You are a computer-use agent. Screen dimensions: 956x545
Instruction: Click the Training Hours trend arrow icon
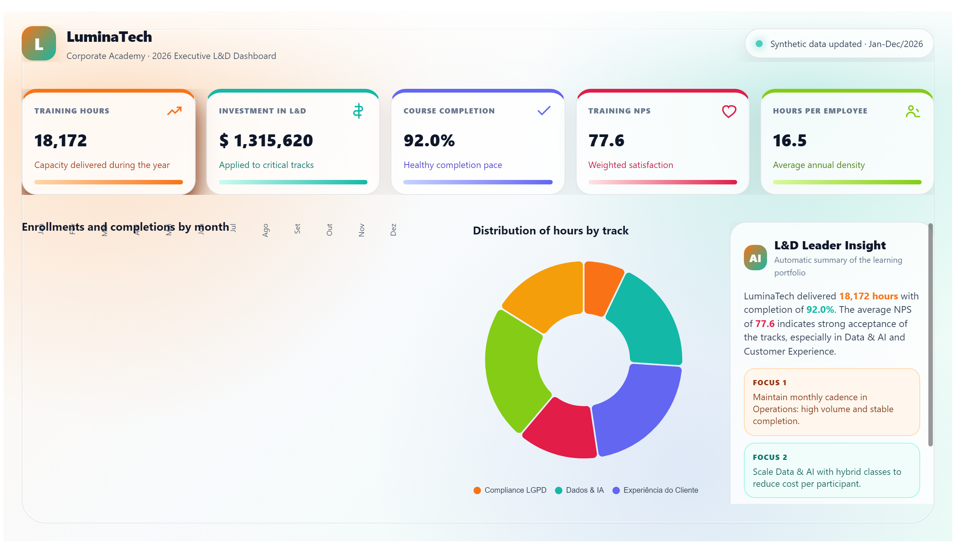click(174, 111)
